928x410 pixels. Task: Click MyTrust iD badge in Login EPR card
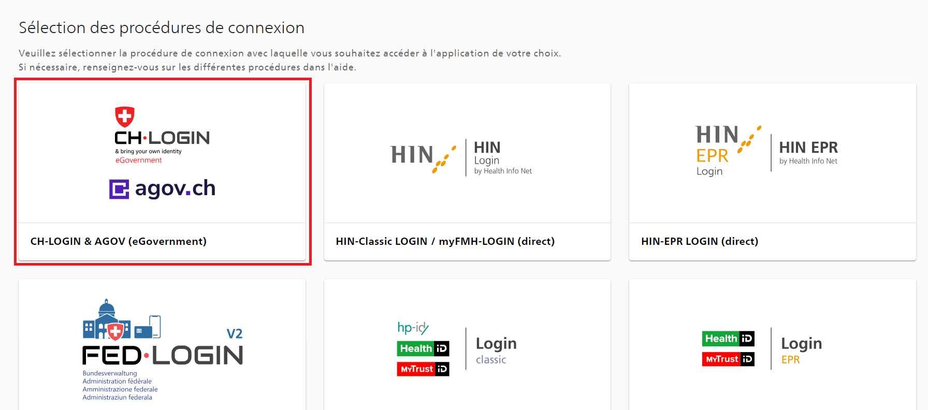728,359
